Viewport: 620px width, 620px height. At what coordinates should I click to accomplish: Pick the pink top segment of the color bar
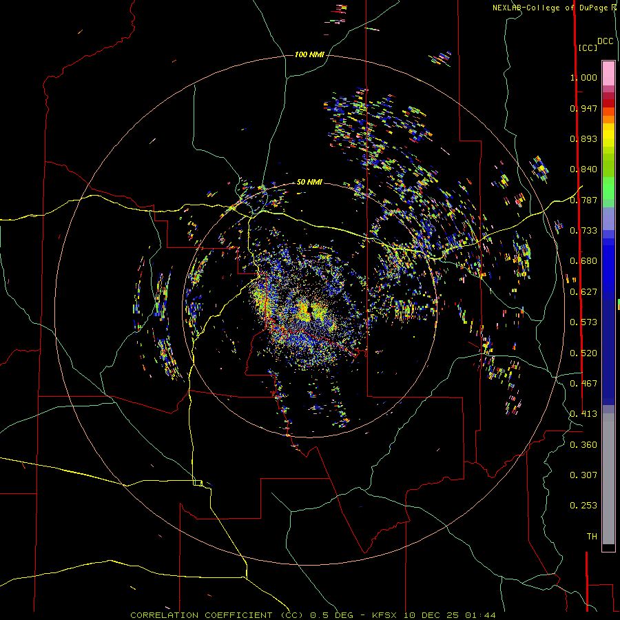608,74
